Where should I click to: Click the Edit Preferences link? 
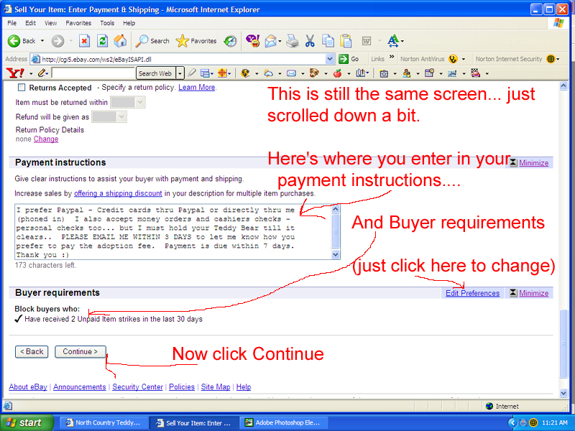tap(472, 293)
